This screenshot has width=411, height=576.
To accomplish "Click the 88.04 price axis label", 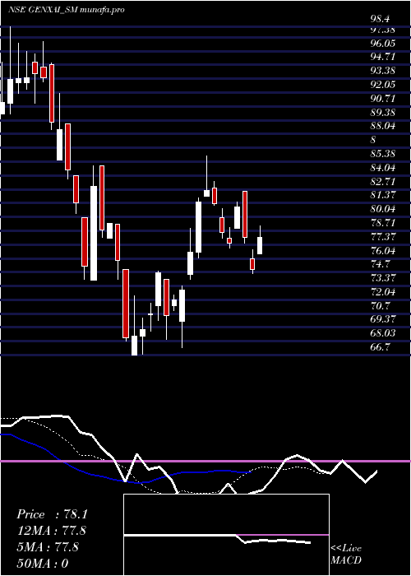I will pos(383,126).
